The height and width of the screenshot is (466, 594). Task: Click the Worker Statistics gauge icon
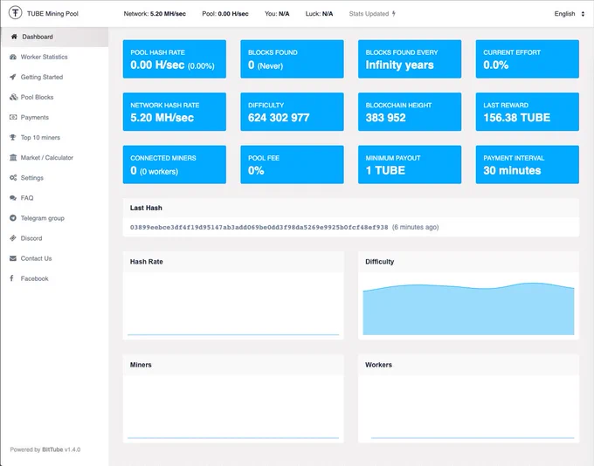coord(13,57)
